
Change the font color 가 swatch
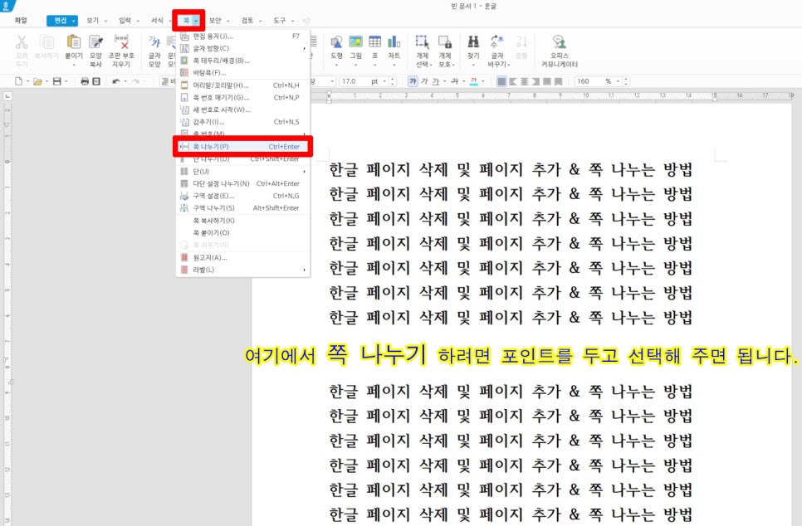click(473, 81)
